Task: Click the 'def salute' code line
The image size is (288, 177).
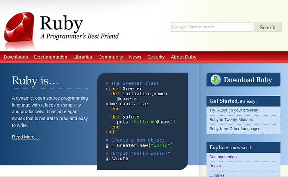Action: (125, 117)
